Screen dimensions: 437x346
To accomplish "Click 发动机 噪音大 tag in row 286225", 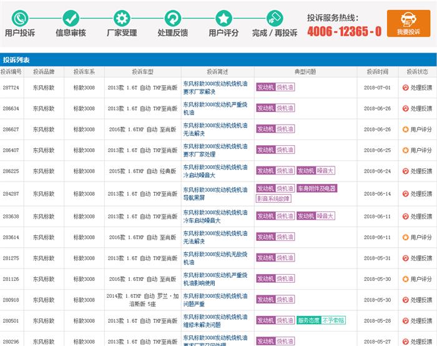I will 316,171.
